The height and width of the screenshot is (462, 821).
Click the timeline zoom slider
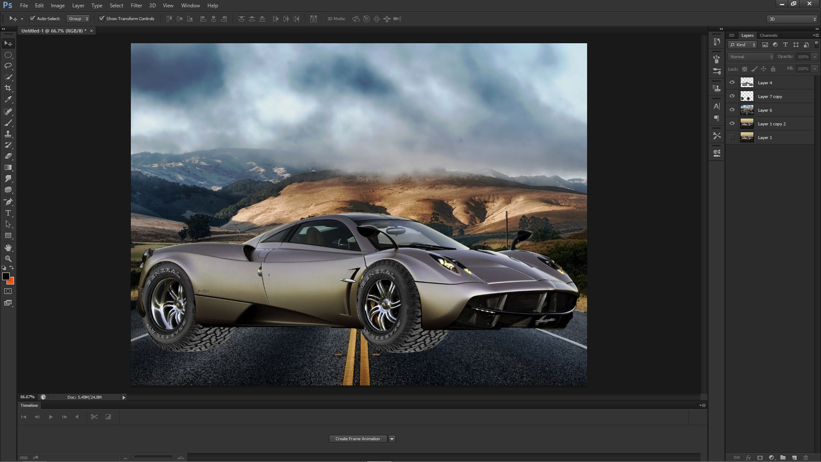pyautogui.click(x=153, y=457)
